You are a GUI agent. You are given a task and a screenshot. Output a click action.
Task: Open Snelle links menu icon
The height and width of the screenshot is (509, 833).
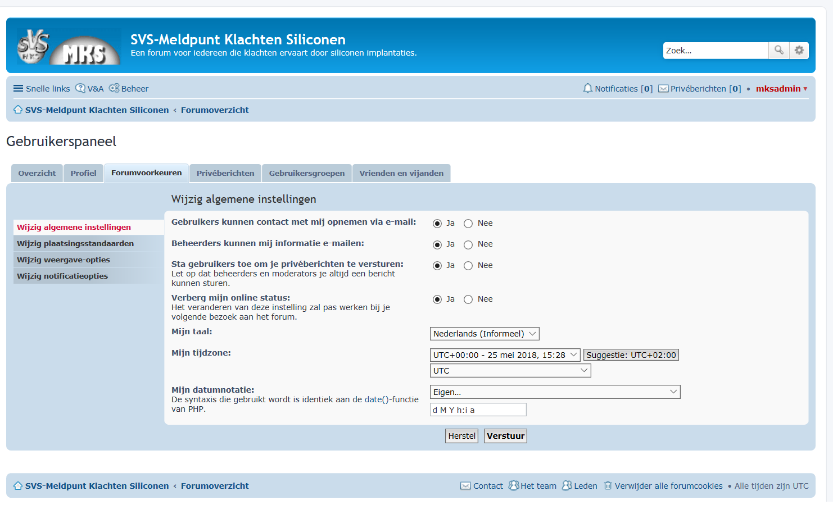coord(19,89)
